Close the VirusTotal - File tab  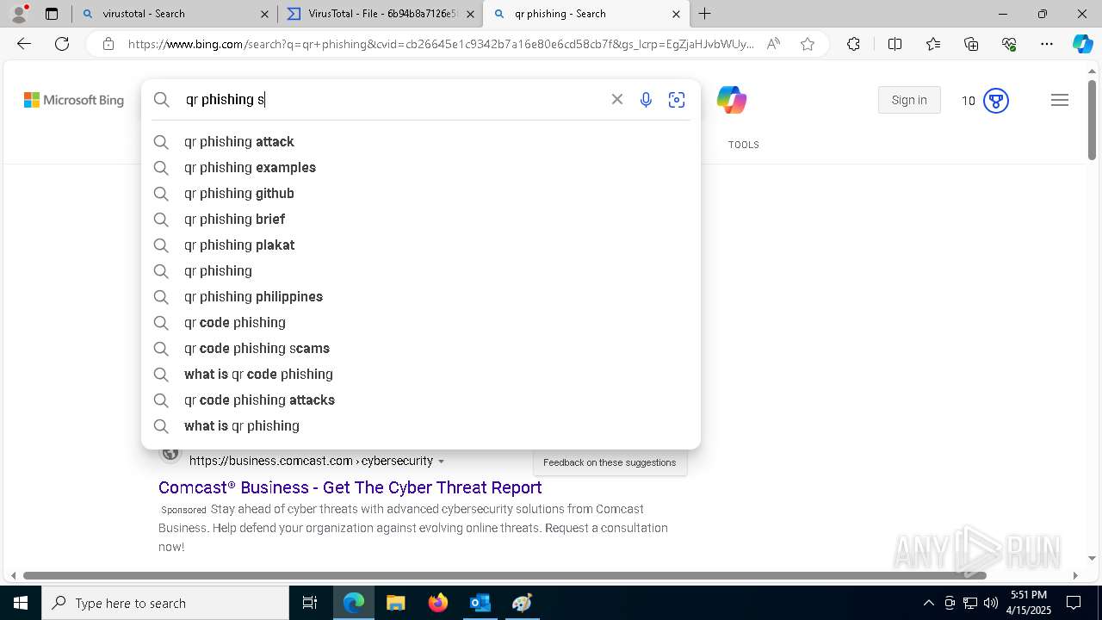coord(470,14)
